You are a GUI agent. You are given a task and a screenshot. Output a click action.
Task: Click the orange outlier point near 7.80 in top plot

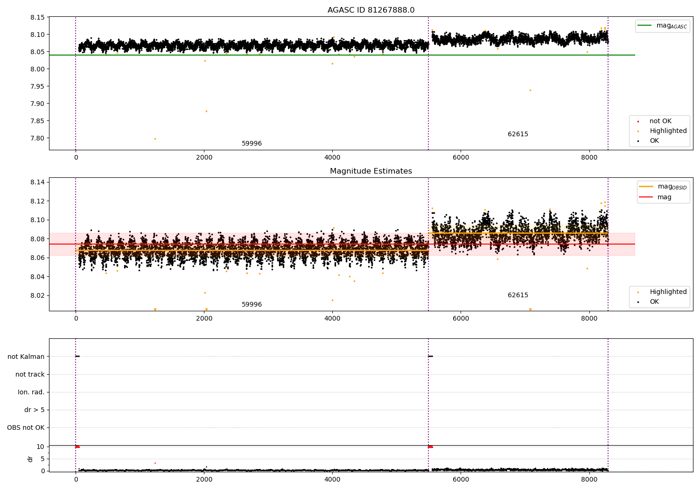[x=155, y=139]
